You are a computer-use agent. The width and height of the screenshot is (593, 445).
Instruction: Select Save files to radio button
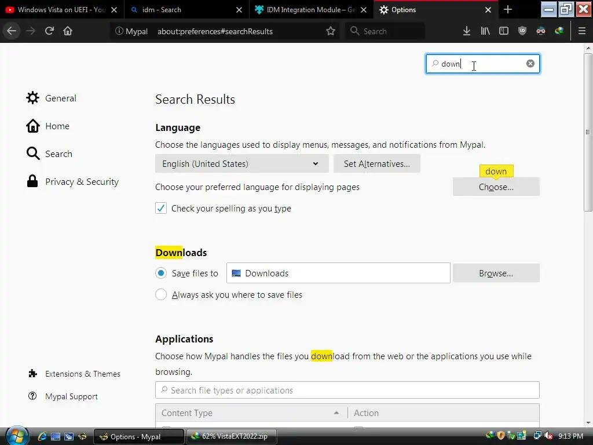pos(161,273)
